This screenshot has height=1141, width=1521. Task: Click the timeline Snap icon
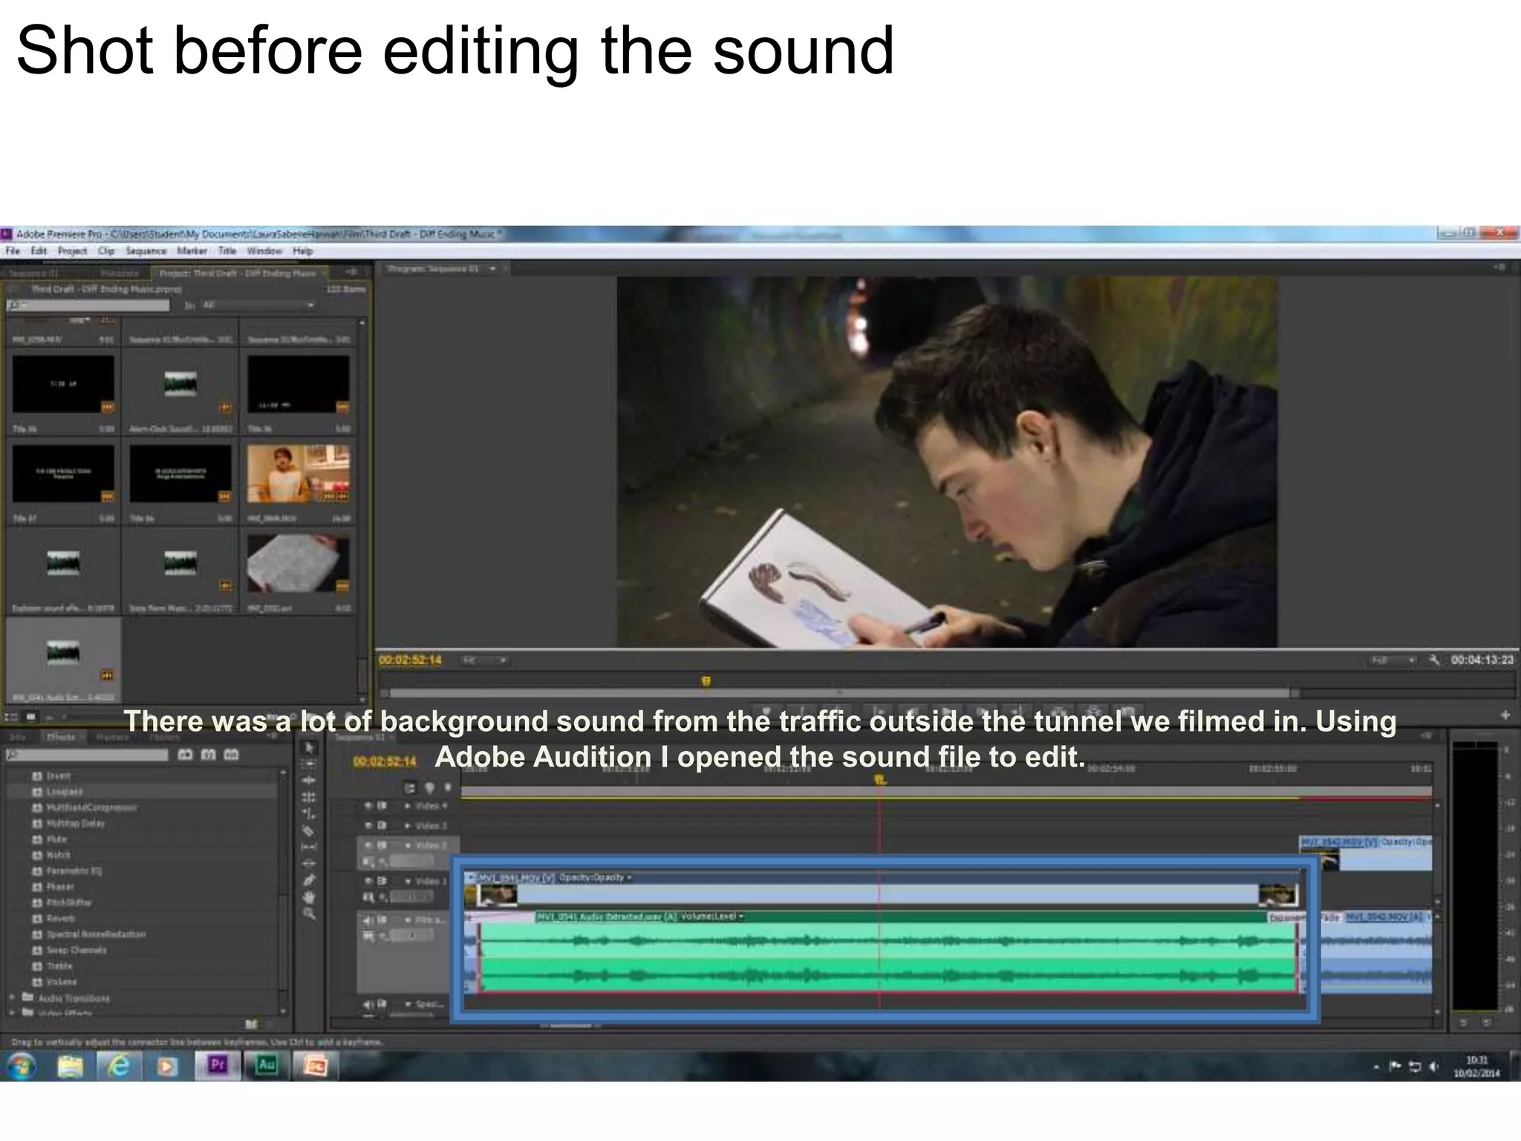411,788
